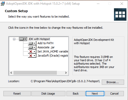128x100 pixels.
Task: Go Back to the previous step
Action: (x=76, y=94)
